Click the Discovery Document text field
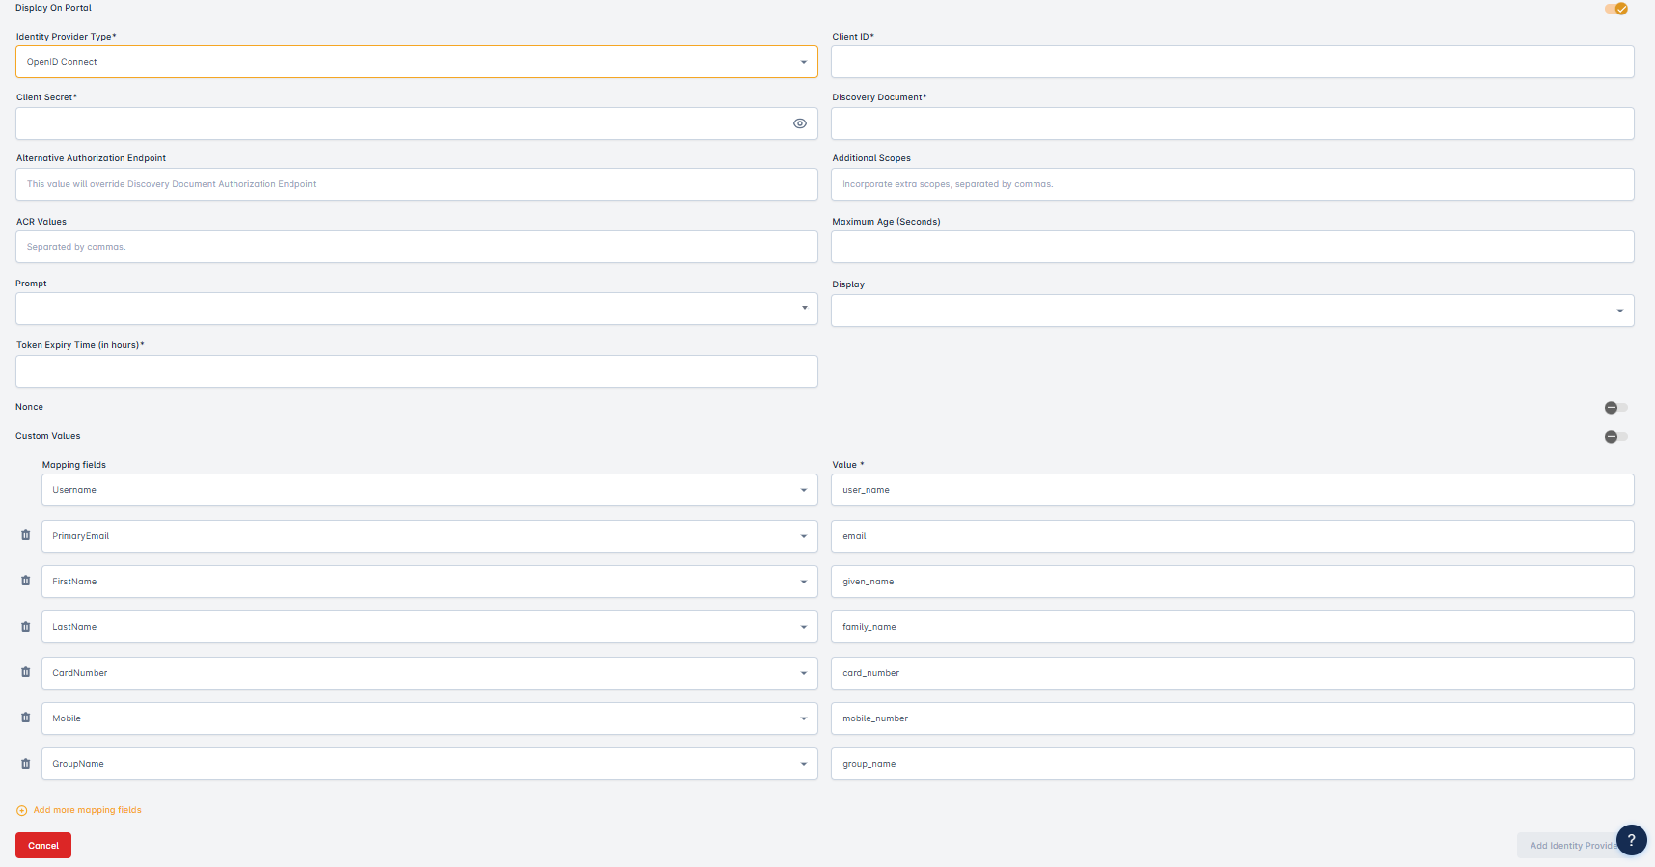 1231,123
